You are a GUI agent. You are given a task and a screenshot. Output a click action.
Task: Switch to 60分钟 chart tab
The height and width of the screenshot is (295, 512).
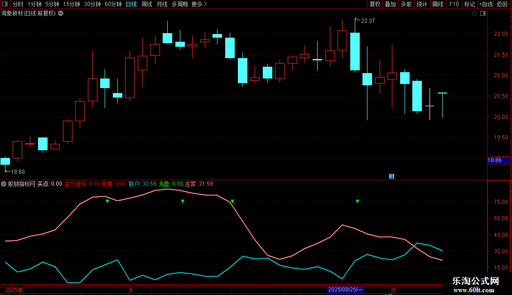[x=113, y=4]
